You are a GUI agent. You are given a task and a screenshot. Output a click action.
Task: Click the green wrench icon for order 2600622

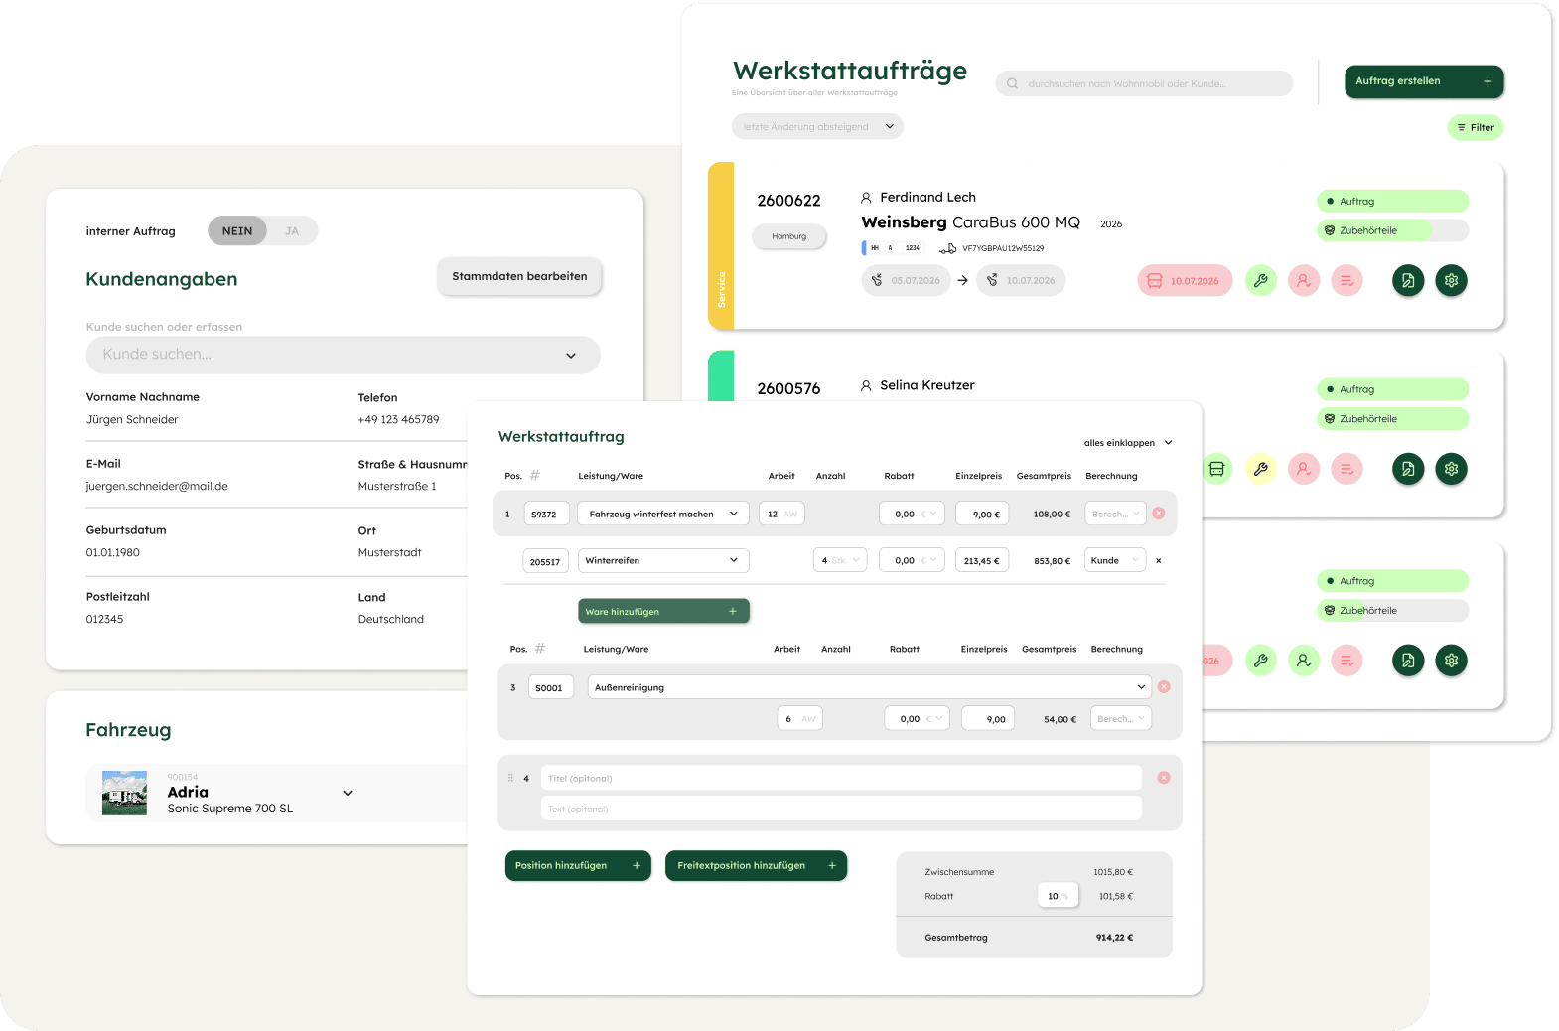point(1260,281)
